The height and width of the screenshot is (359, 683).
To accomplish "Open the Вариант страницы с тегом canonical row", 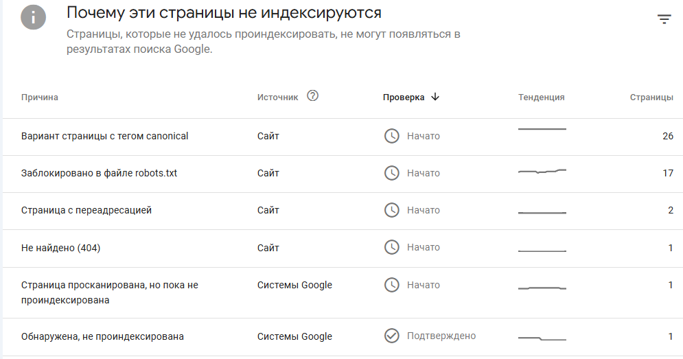I will (343, 137).
